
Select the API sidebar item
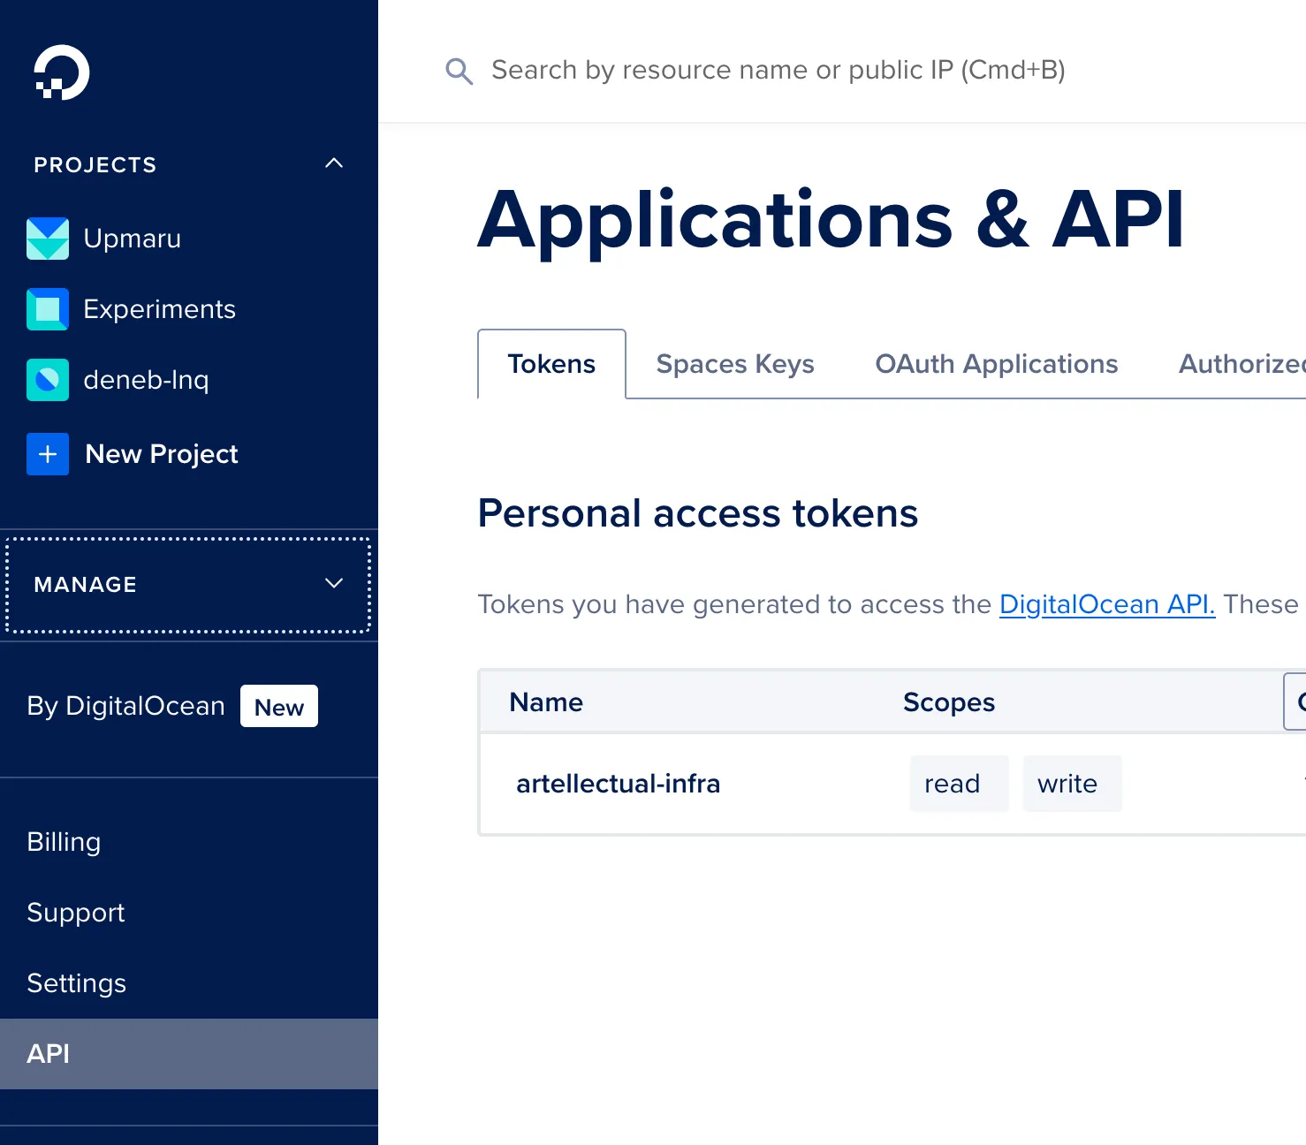pos(189,1054)
